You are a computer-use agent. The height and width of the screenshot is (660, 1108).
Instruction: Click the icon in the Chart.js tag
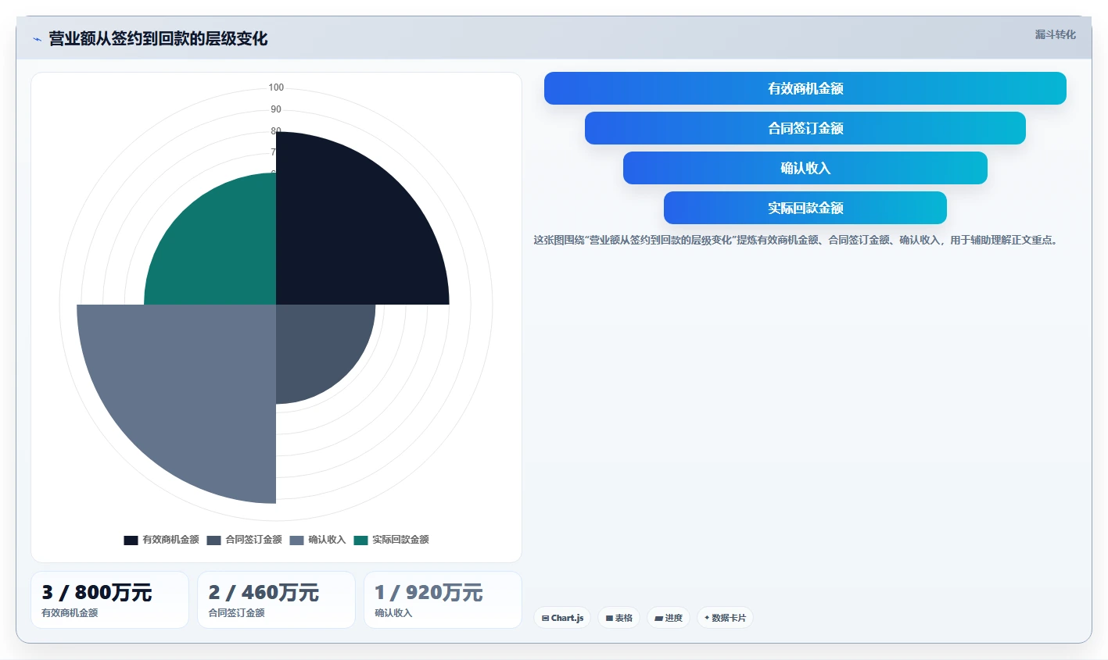(x=545, y=618)
